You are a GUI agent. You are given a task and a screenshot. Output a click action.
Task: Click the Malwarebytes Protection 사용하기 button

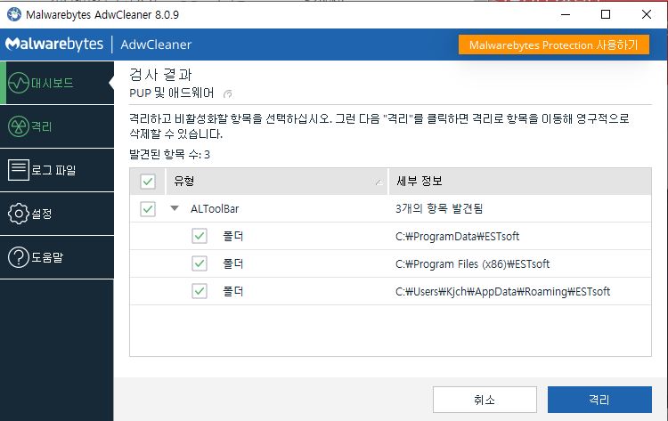pyautogui.click(x=554, y=45)
